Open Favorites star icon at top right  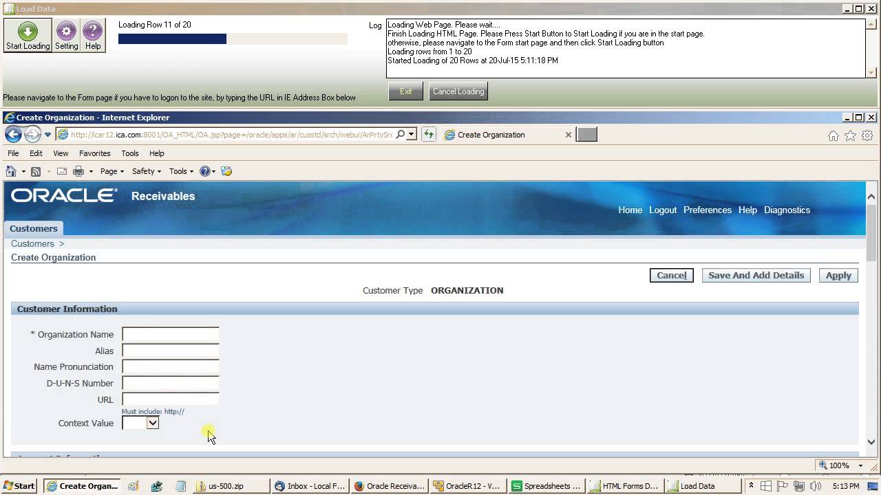coord(851,136)
